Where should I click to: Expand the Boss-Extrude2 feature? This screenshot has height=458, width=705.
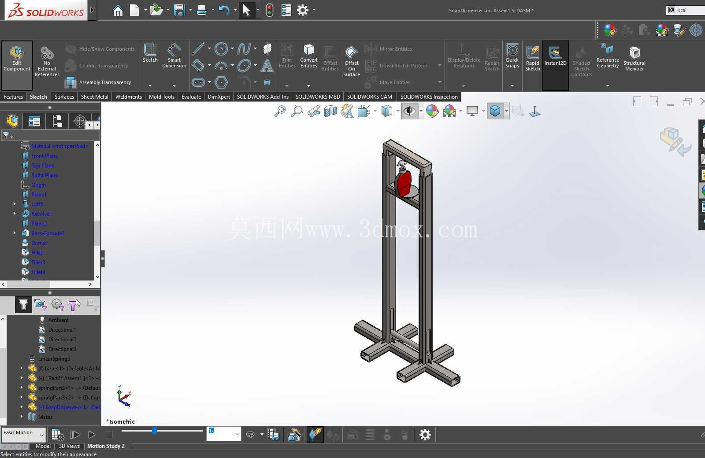pos(15,233)
